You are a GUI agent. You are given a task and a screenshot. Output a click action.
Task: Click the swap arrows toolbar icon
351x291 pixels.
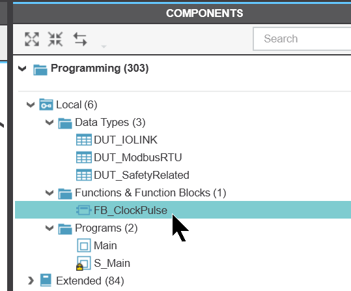80,39
